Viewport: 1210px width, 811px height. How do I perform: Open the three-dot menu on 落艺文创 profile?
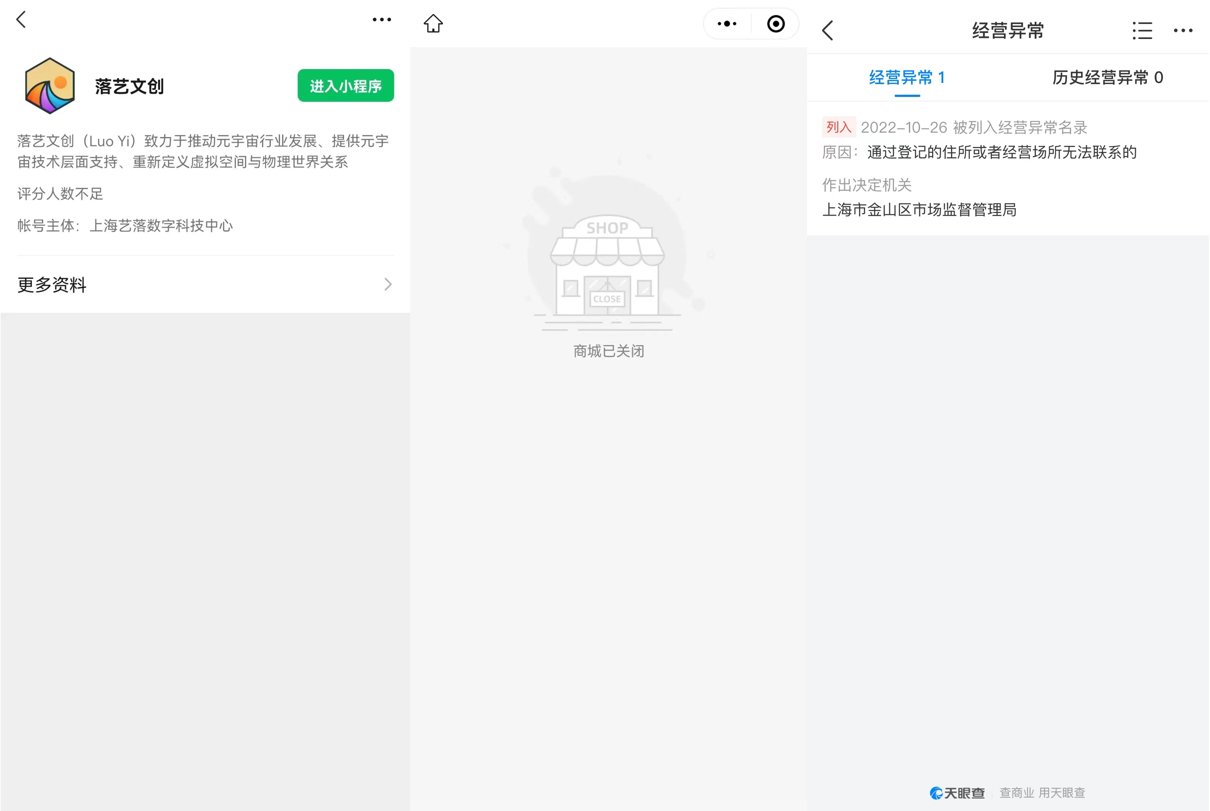(382, 20)
